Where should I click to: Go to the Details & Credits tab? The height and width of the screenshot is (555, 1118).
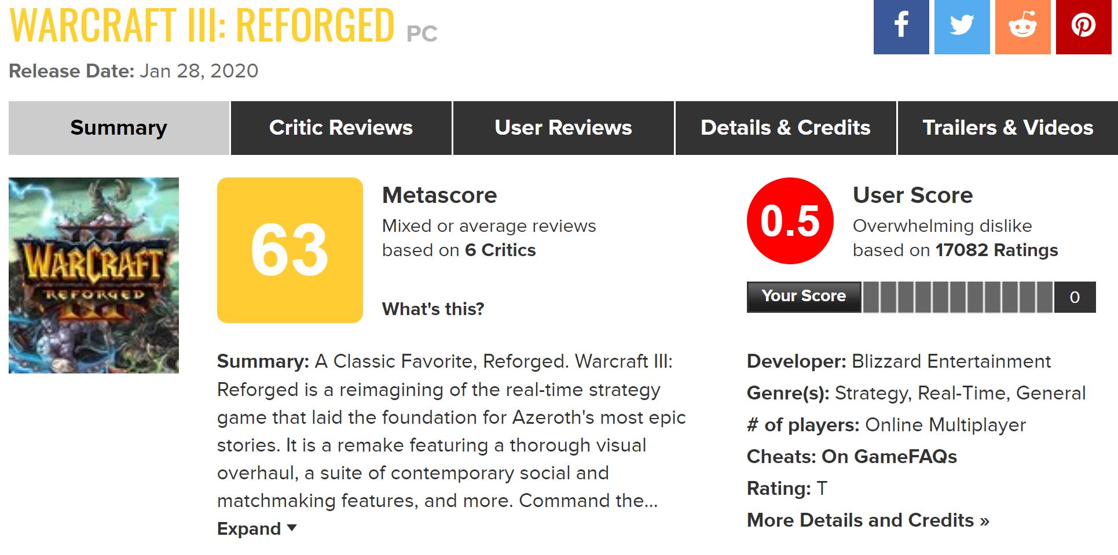pyautogui.click(x=786, y=128)
